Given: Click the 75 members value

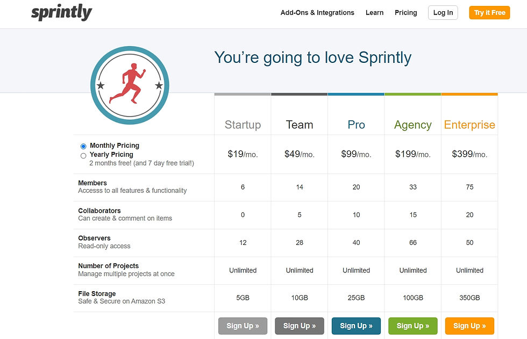Looking at the screenshot, I should (x=469, y=187).
